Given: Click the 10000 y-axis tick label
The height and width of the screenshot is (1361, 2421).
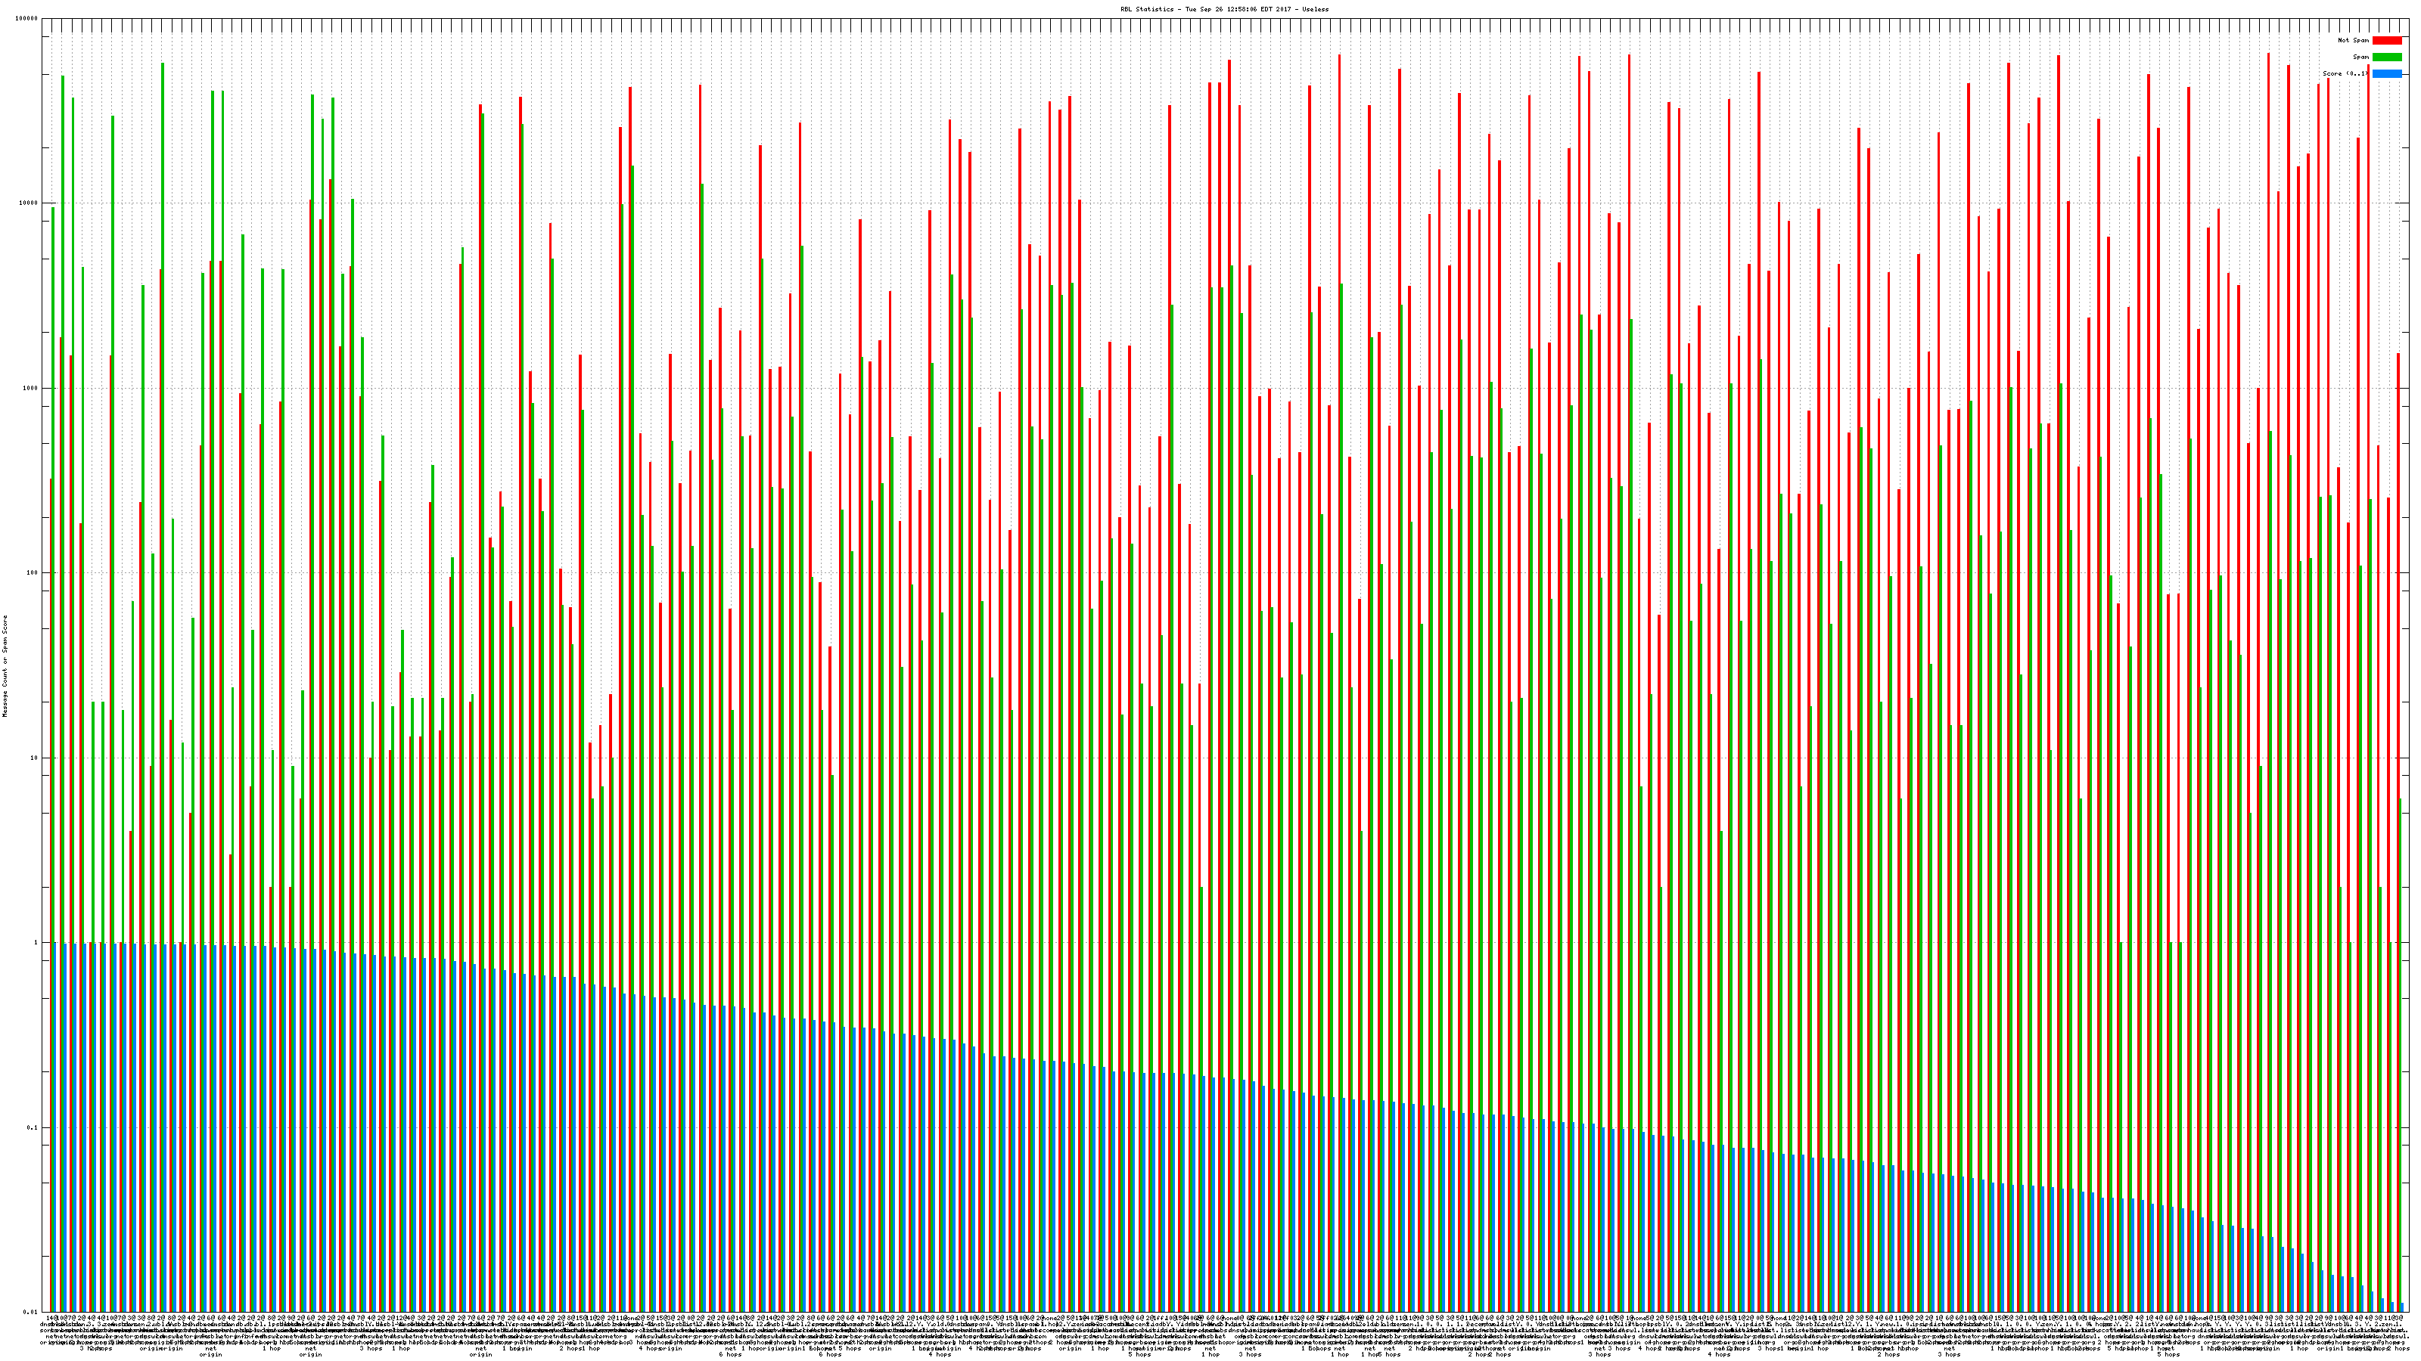Looking at the screenshot, I should pos(30,204).
